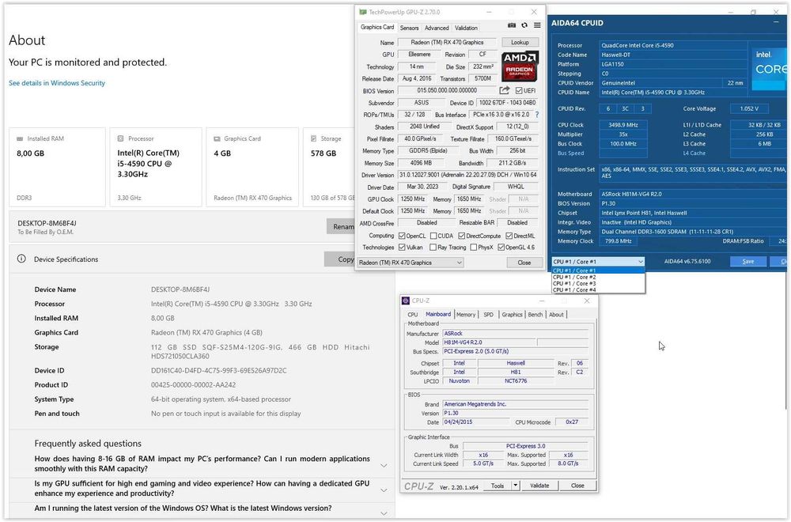791x522 pixels.
Task: Click the Installed RAM card icon
Action: coord(21,138)
